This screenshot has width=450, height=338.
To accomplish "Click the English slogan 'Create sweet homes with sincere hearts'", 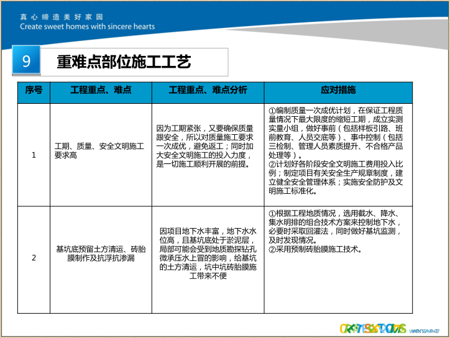I will click(x=87, y=27).
